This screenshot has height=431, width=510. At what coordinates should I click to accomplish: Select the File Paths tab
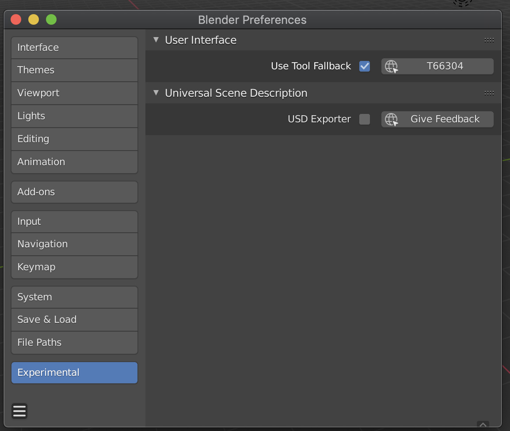(x=74, y=342)
